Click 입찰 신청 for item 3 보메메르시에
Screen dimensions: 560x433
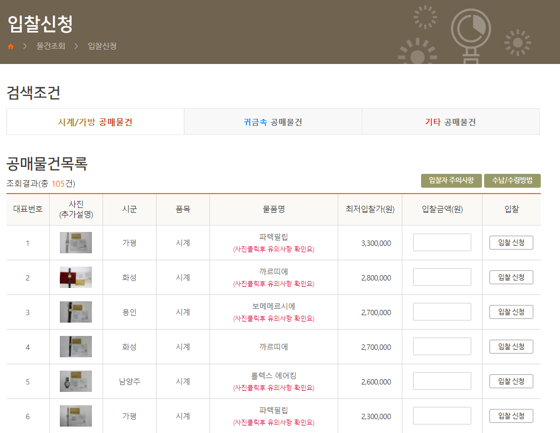tap(511, 312)
